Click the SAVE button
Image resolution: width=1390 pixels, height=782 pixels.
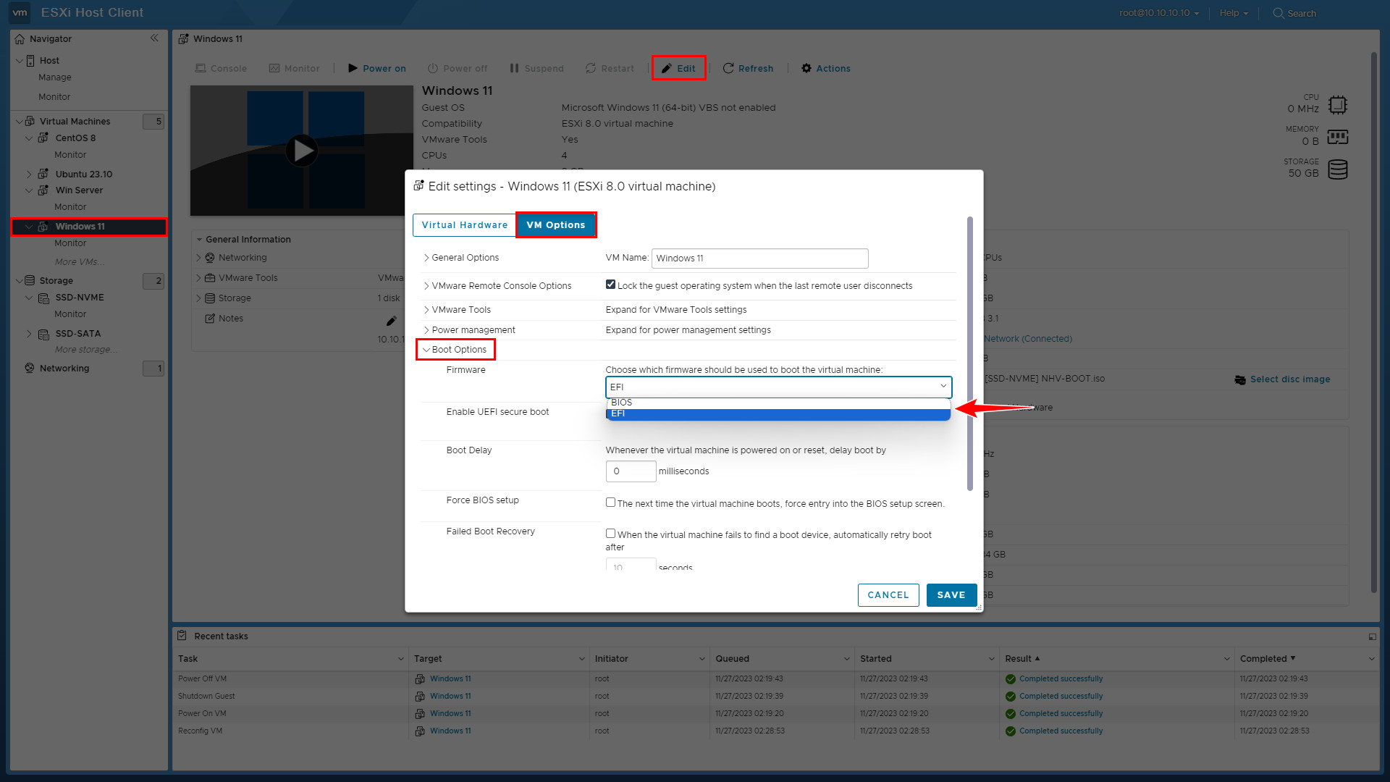[x=951, y=595]
